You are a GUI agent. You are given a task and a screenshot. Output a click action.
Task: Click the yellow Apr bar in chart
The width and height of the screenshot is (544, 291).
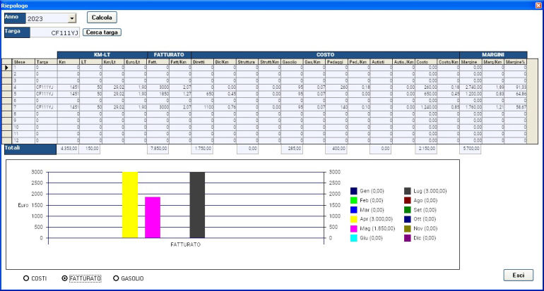pos(130,205)
